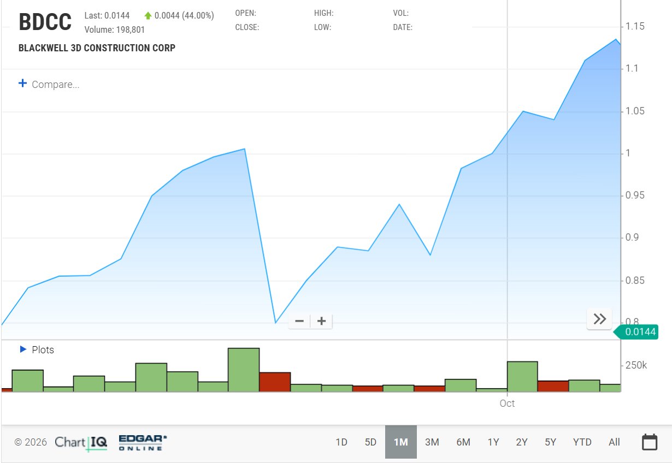Click the CLOSE: label in header
672x463 pixels.
pyautogui.click(x=247, y=27)
